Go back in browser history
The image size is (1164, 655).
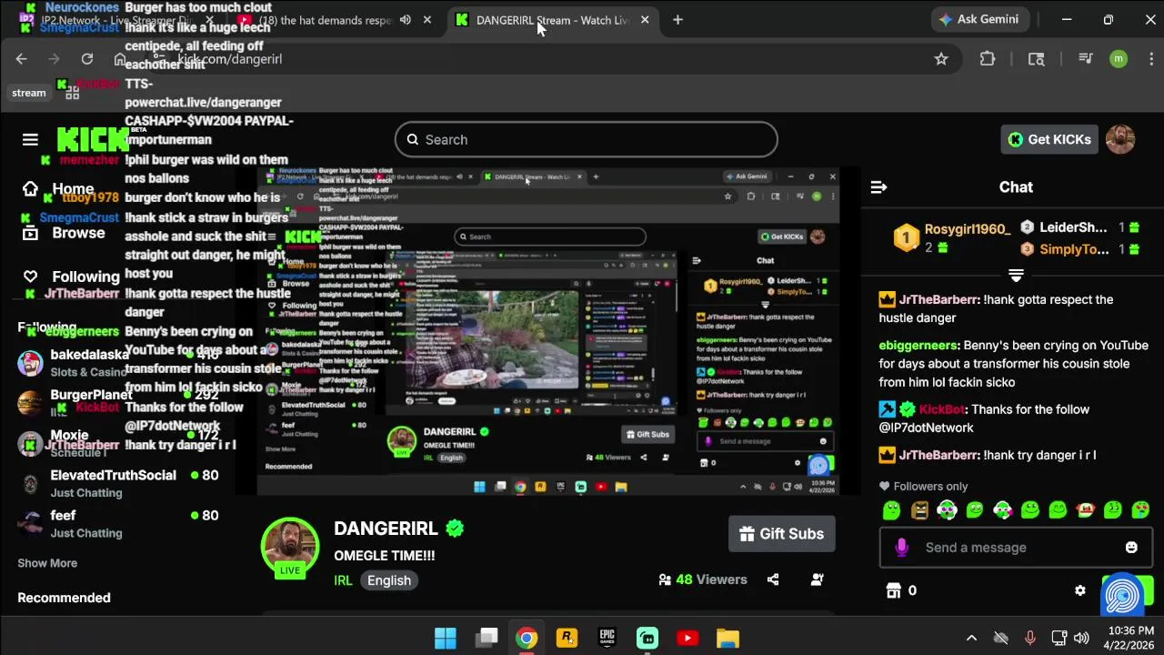[x=22, y=59]
